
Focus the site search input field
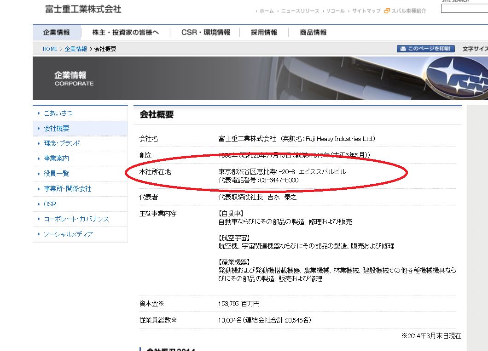tap(465, 8)
